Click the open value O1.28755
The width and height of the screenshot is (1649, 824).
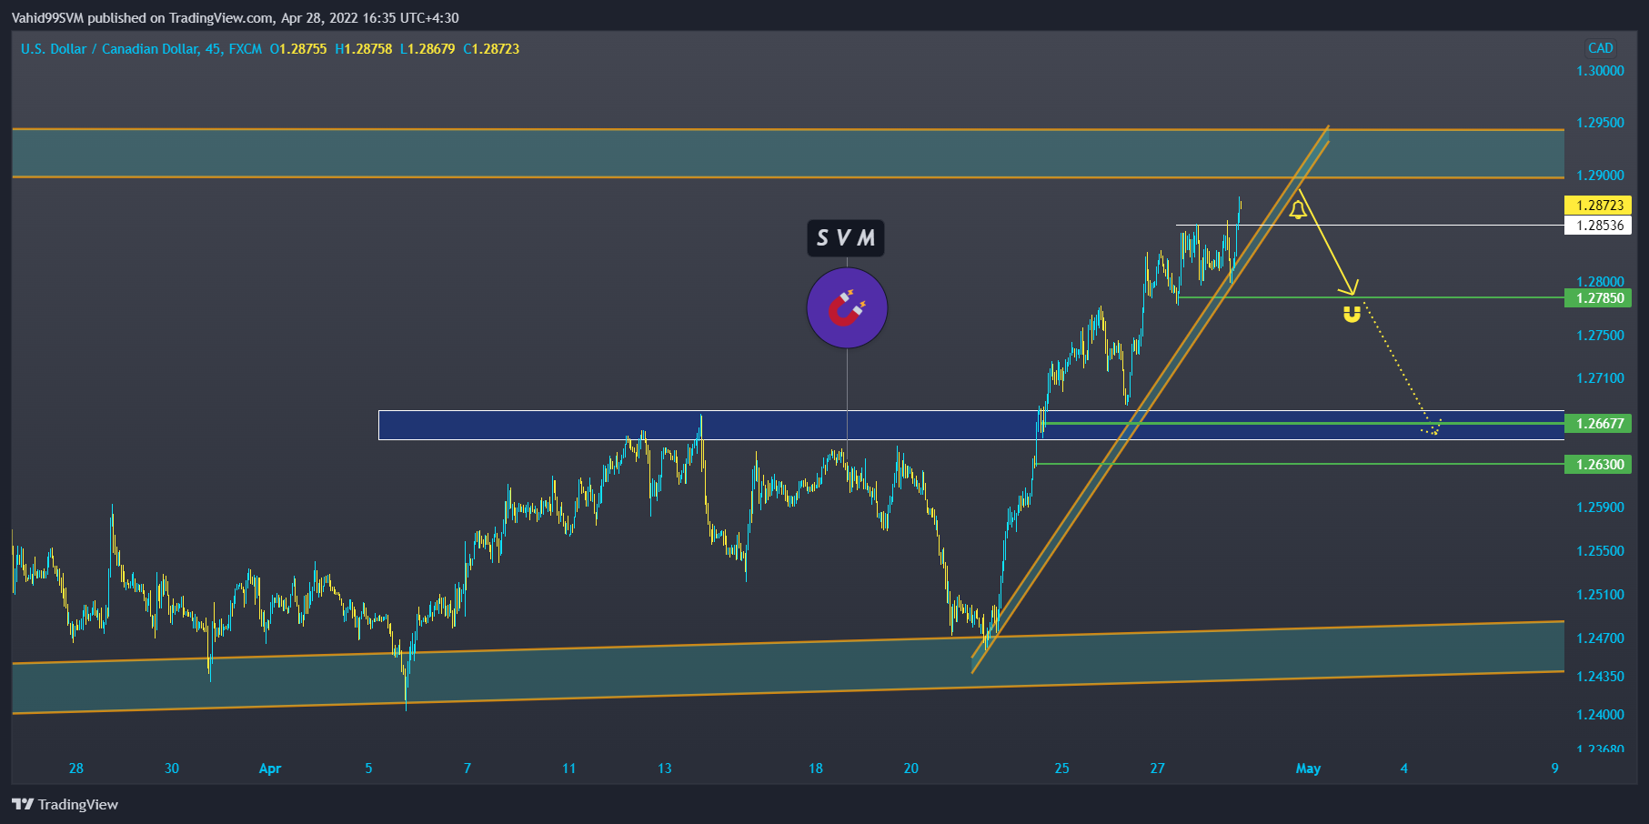[x=298, y=49]
